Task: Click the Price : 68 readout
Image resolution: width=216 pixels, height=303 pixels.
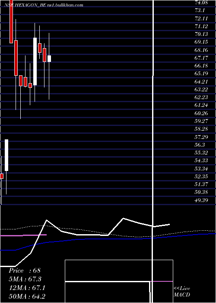Action: (x=25, y=271)
